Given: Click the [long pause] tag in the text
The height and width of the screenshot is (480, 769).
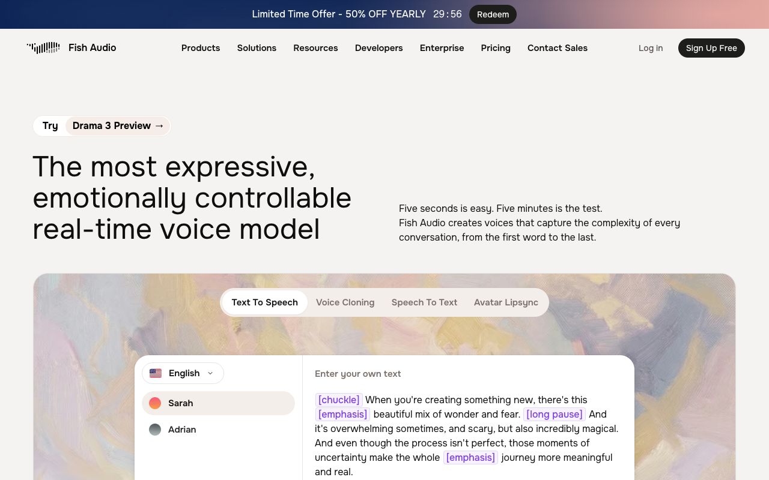Looking at the screenshot, I should (555, 414).
